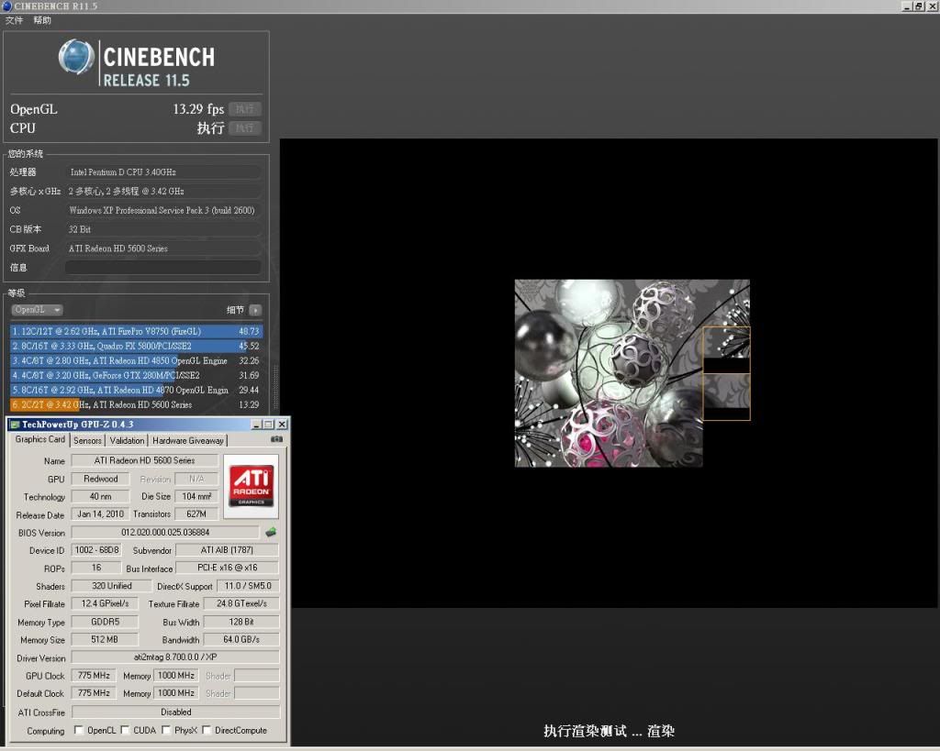Expand the ranking details arrow button
The width and height of the screenshot is (940, 751).
coord(255,310)
